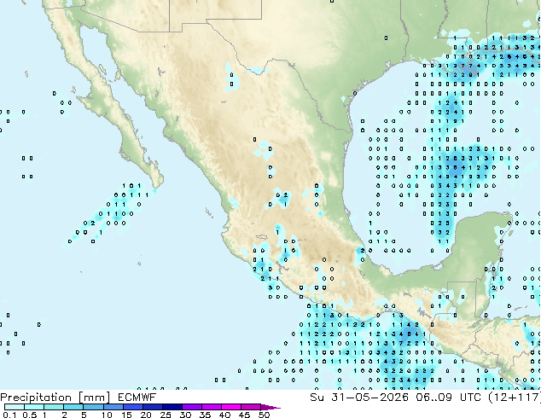Viewport: 541px width, 418px height.
Task: Click the '25' legend value label
Action: point(166,415)
